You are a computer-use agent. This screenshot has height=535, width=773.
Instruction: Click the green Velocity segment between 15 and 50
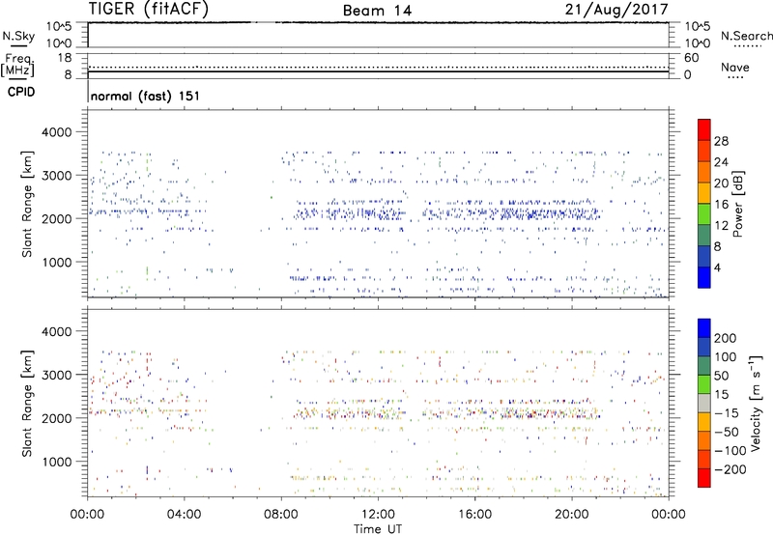click(x=704, y=384)
